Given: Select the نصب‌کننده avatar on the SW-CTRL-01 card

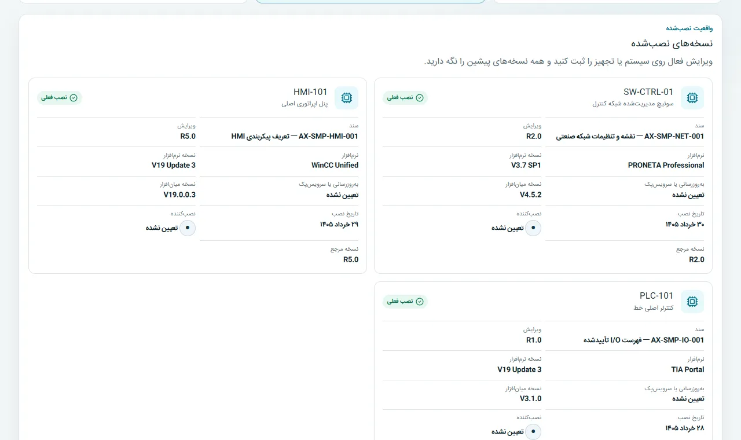Looking at the screenshot, I should 533,228.
